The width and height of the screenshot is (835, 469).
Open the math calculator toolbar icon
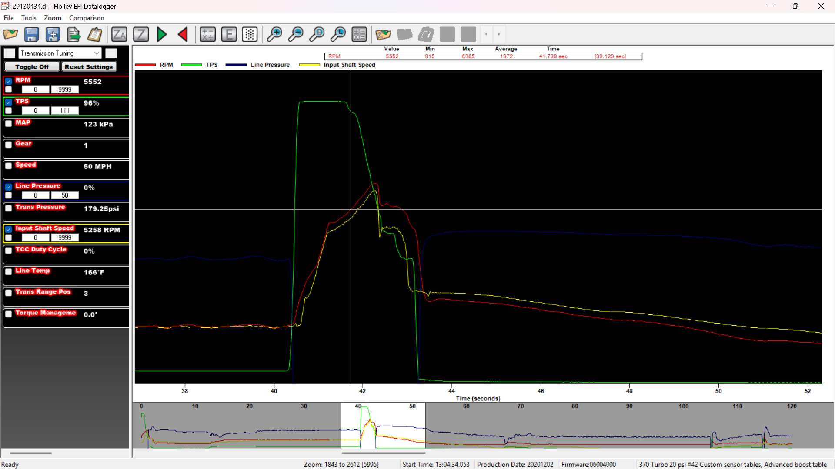(208, 34)
